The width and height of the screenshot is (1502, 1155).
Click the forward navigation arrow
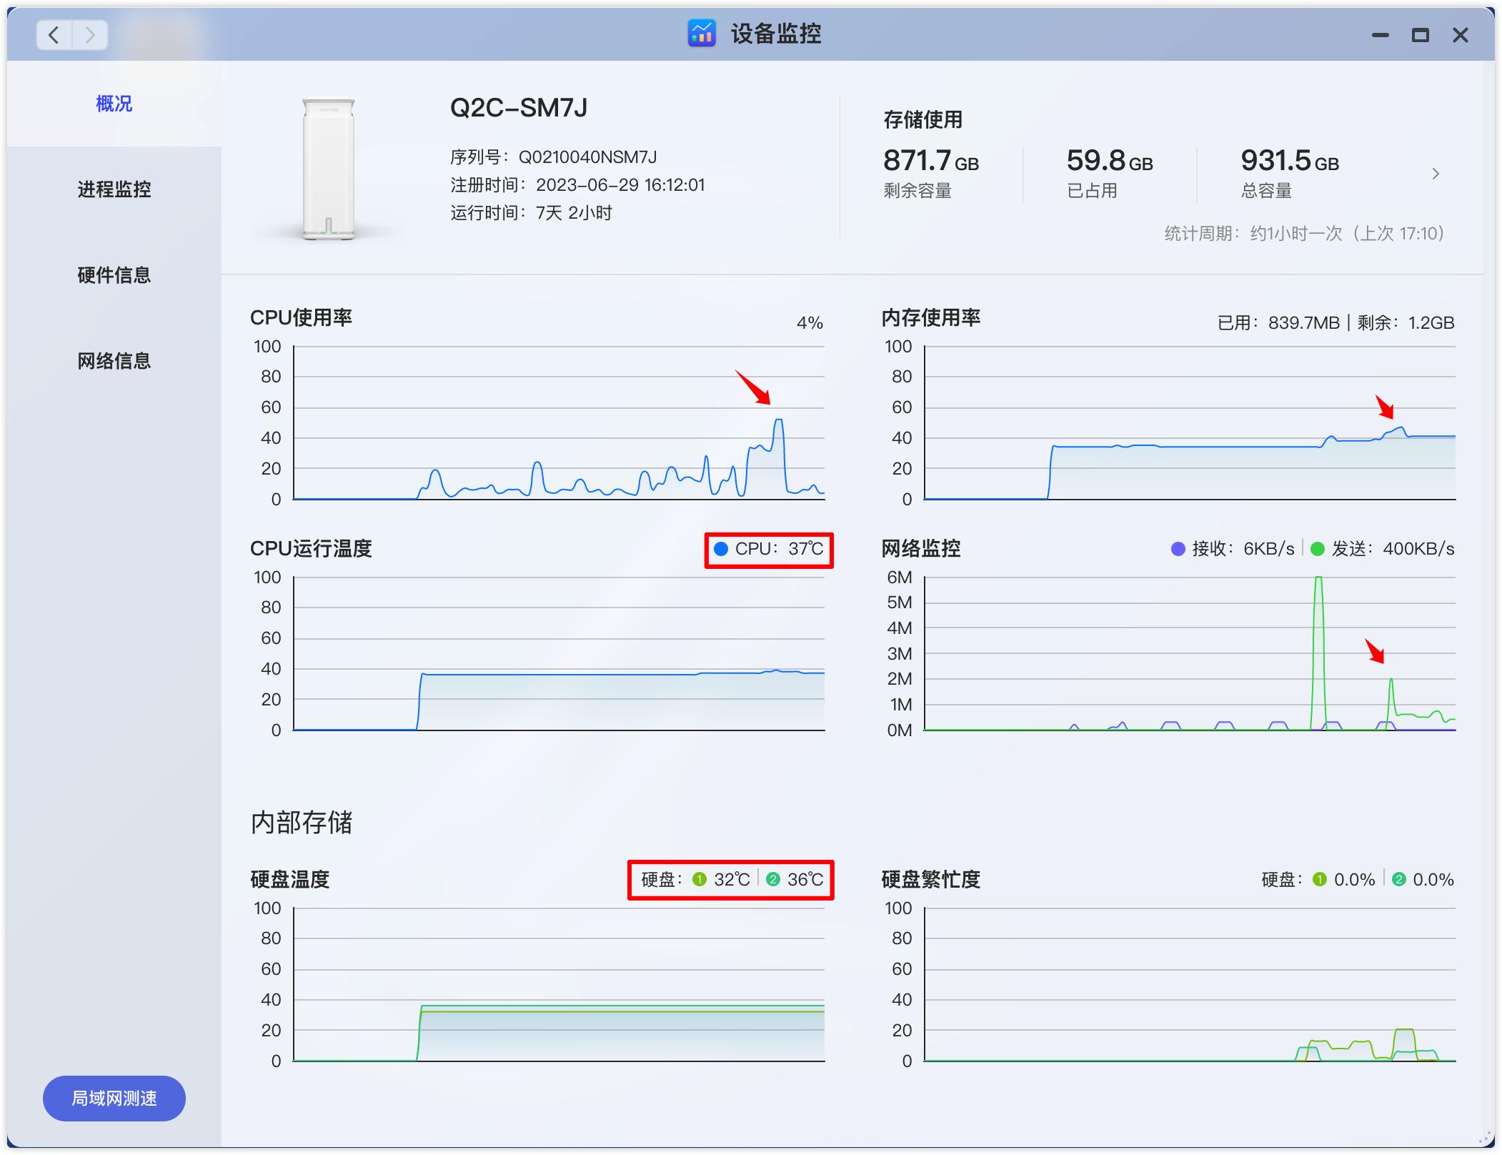90,34
